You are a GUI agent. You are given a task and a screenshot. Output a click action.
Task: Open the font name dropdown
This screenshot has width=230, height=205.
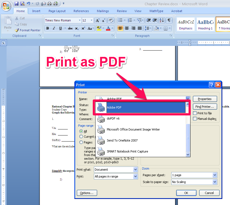coord(80,20)
